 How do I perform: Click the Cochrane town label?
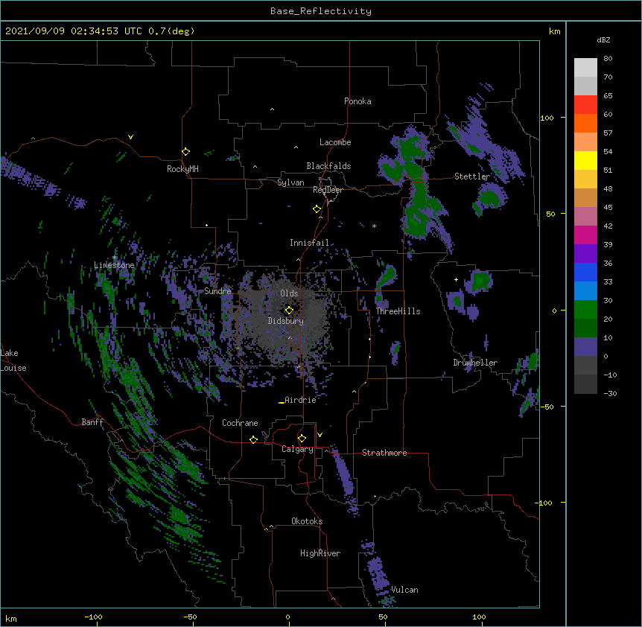[240, 423]
